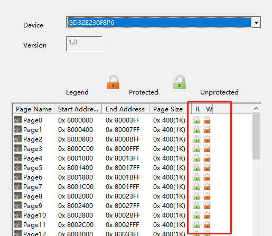Screen dimensions: 272x236
Task: Click Page3 write protection orange lock
Action: [207, 148]
